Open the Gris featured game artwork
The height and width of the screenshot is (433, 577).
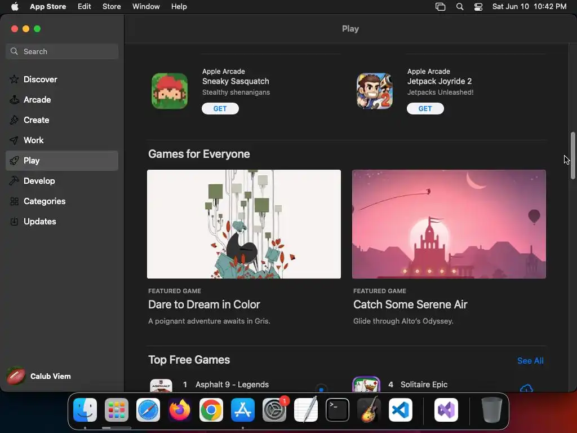244,224
